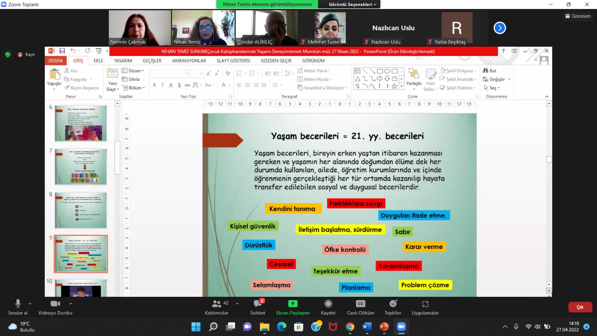Open the ANİMASYONLAR ribbon tab
Image resolution: width=597 pixels, height=336 pixels.
tap(189, 60)
